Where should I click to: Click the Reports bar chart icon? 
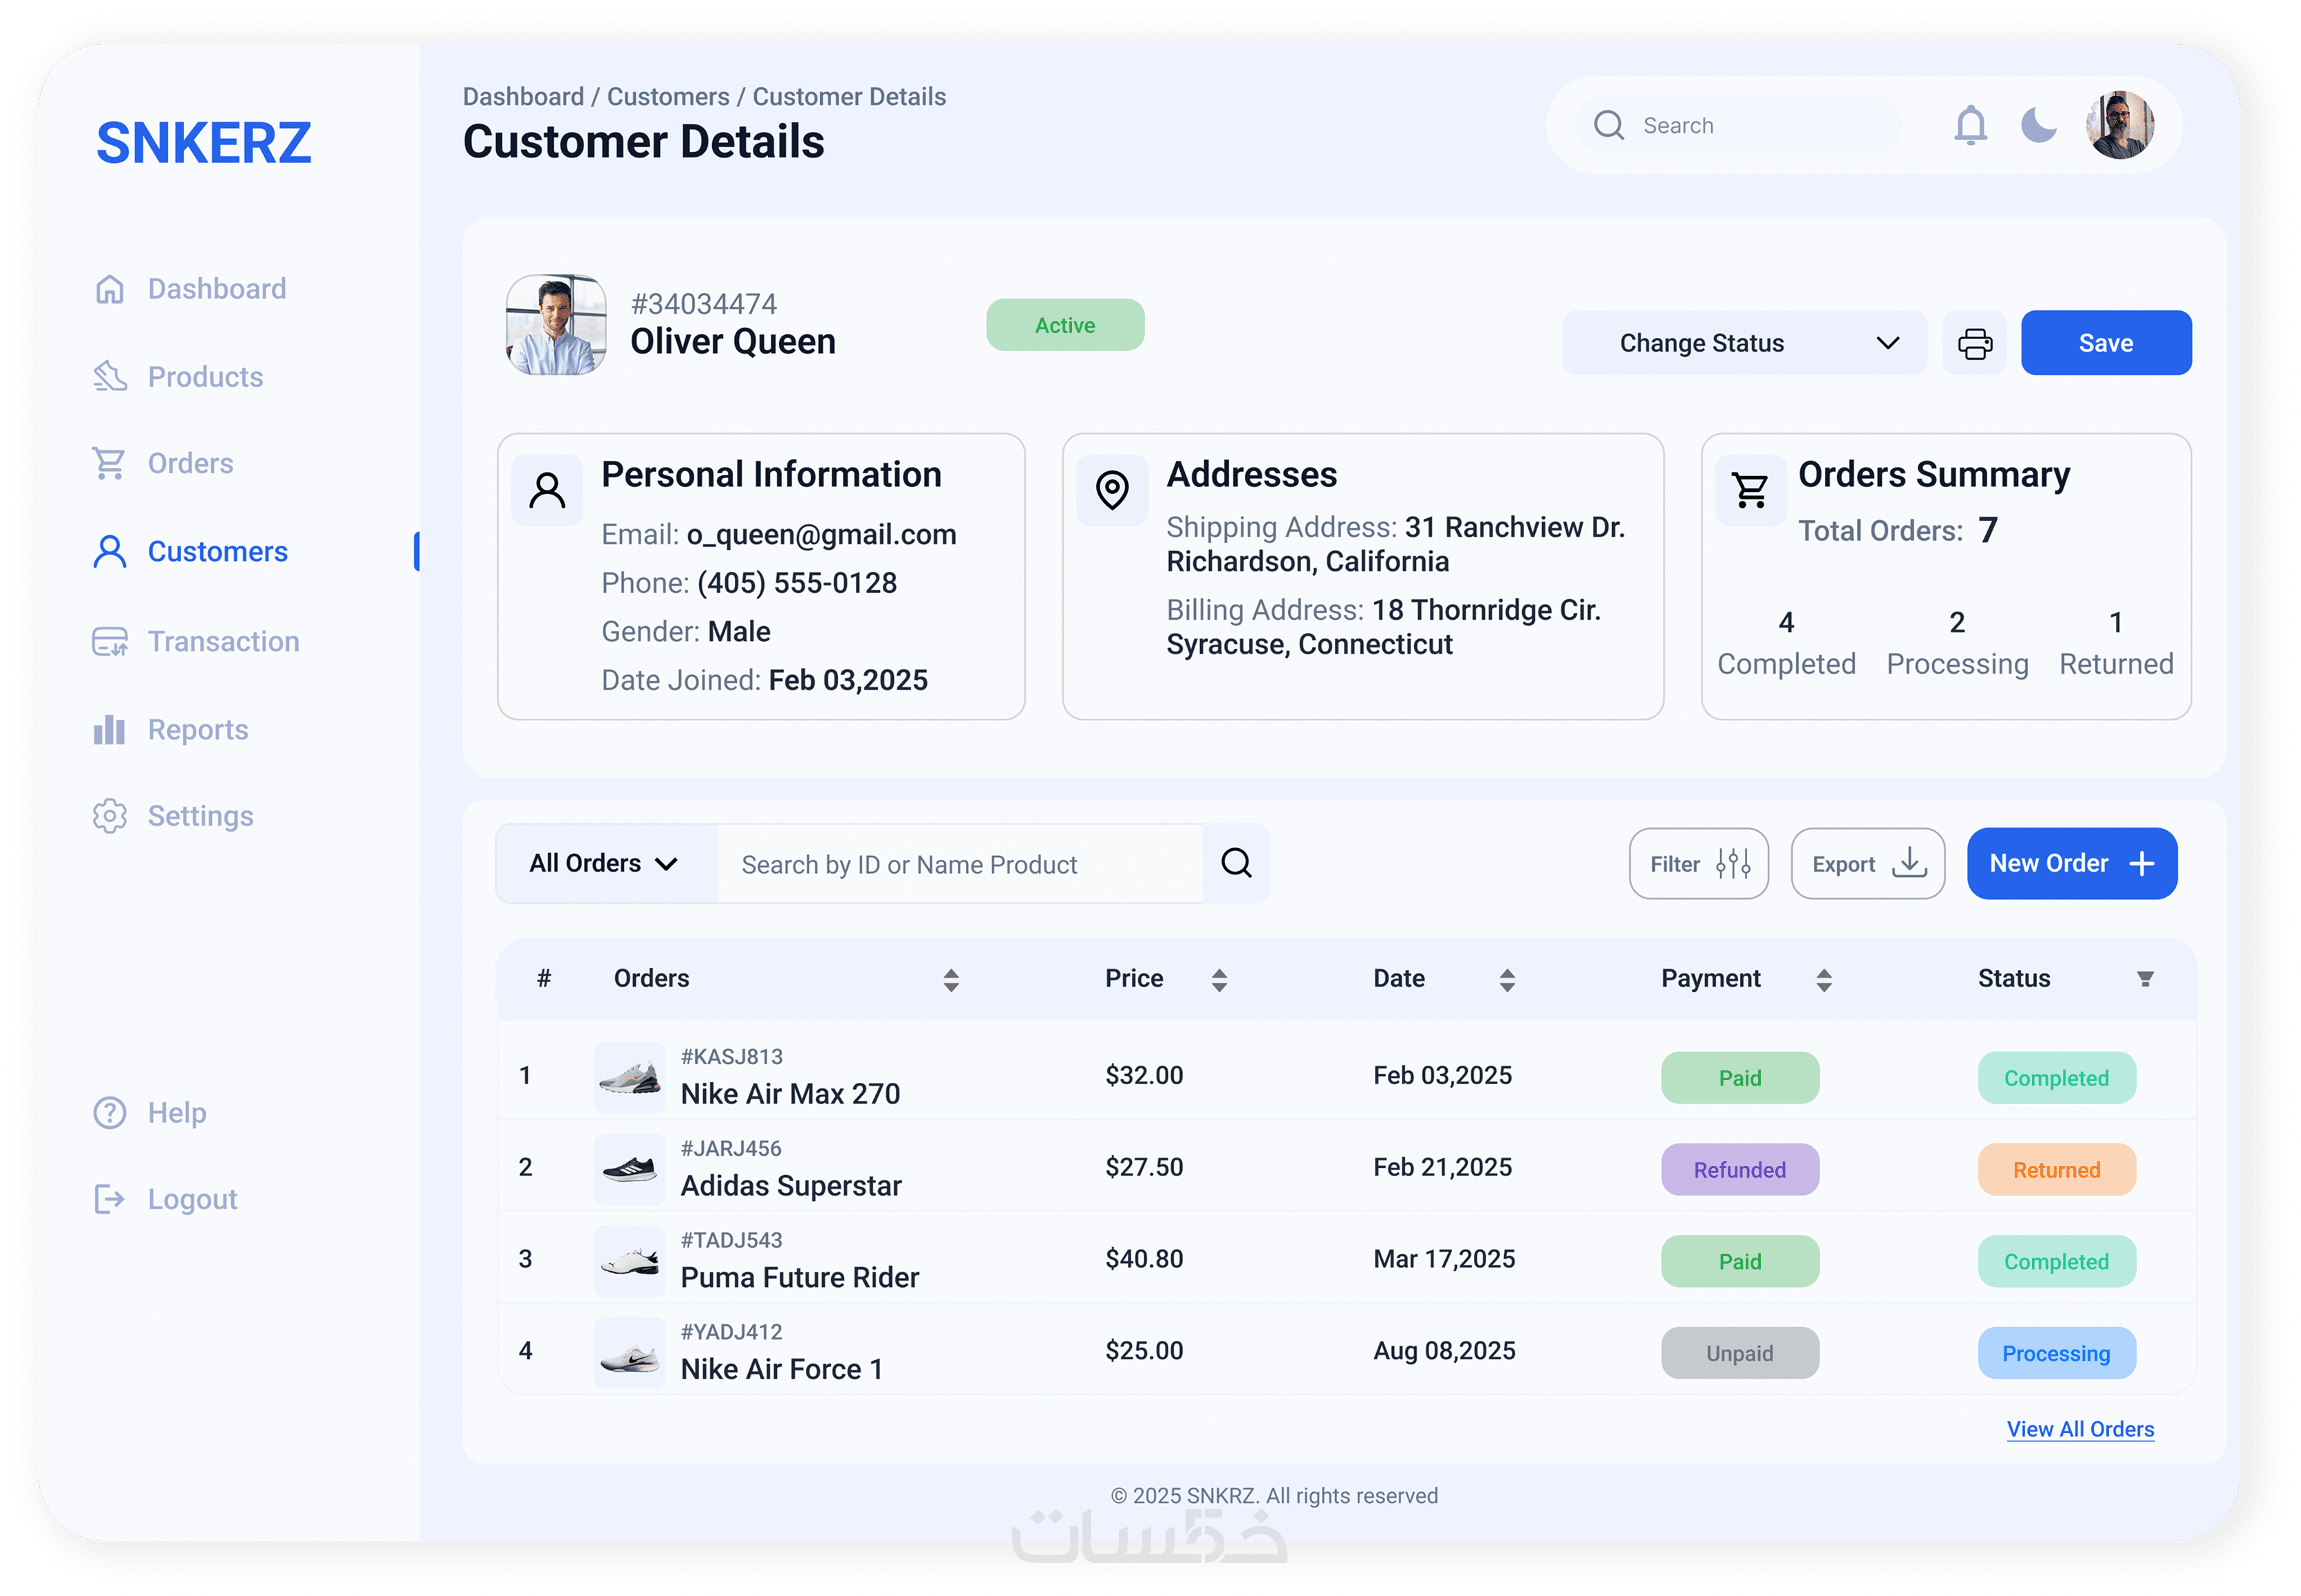coord(109,729)
